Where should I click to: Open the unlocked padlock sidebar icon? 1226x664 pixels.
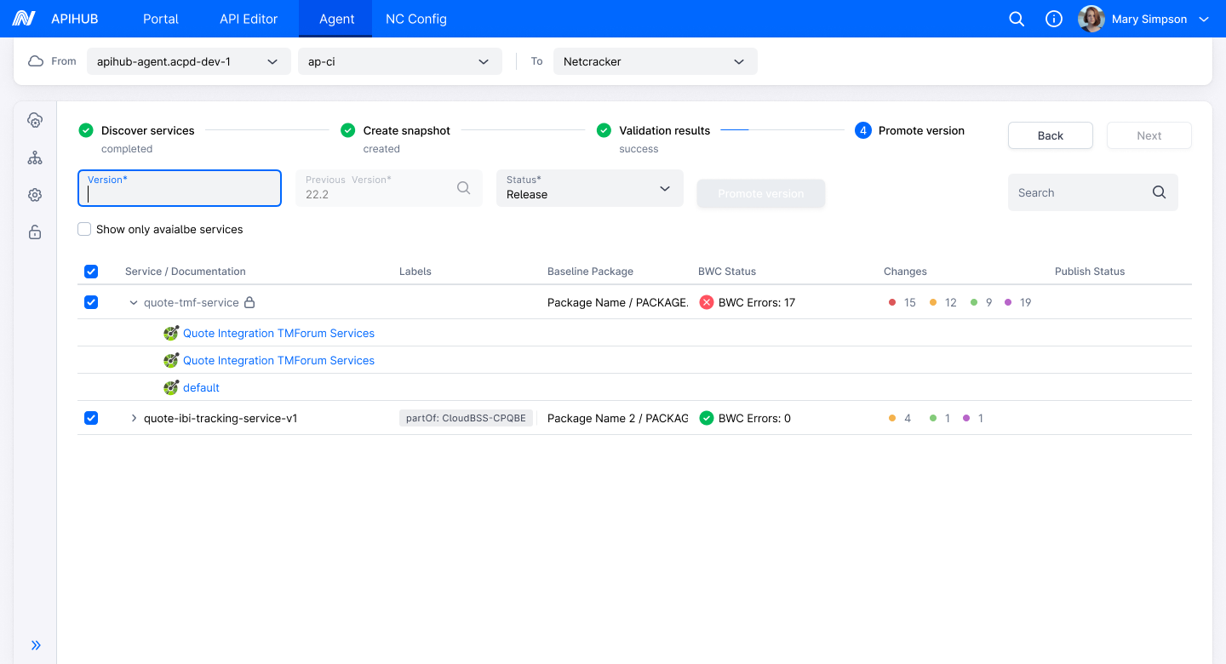35,232
